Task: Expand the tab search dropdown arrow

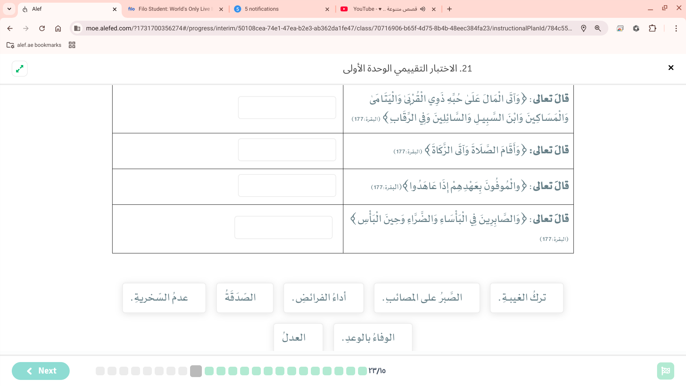Action: point(9,9)
